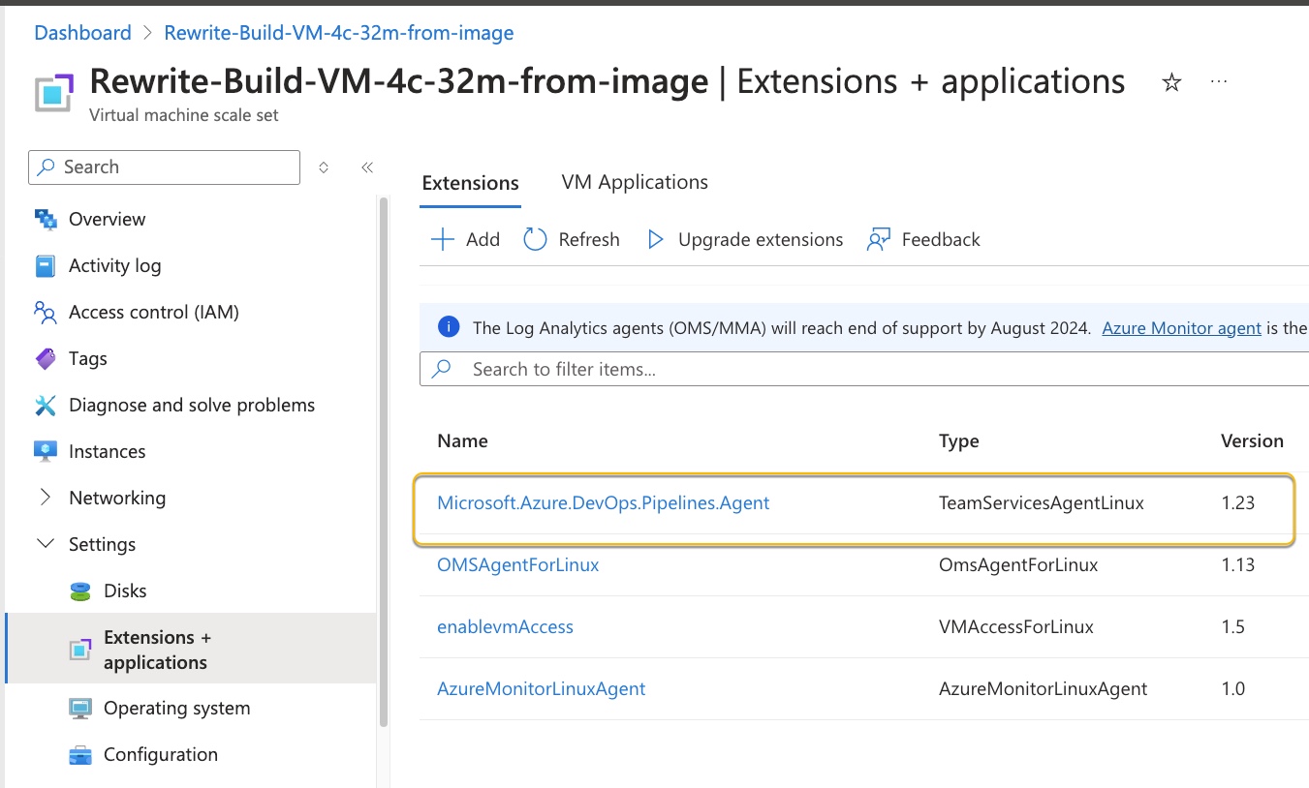Click the Upgrade extensions button label
This screenshot has height=788, width=1309.
(x=761, y=239)
